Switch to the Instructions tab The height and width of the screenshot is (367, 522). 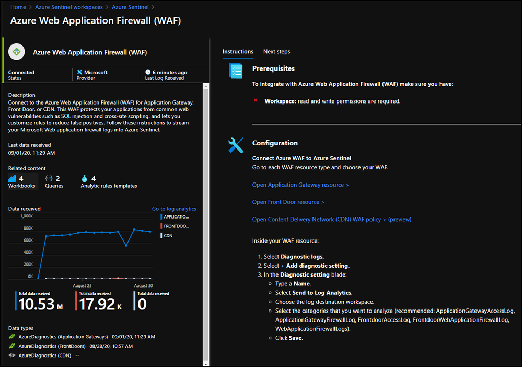238,52
